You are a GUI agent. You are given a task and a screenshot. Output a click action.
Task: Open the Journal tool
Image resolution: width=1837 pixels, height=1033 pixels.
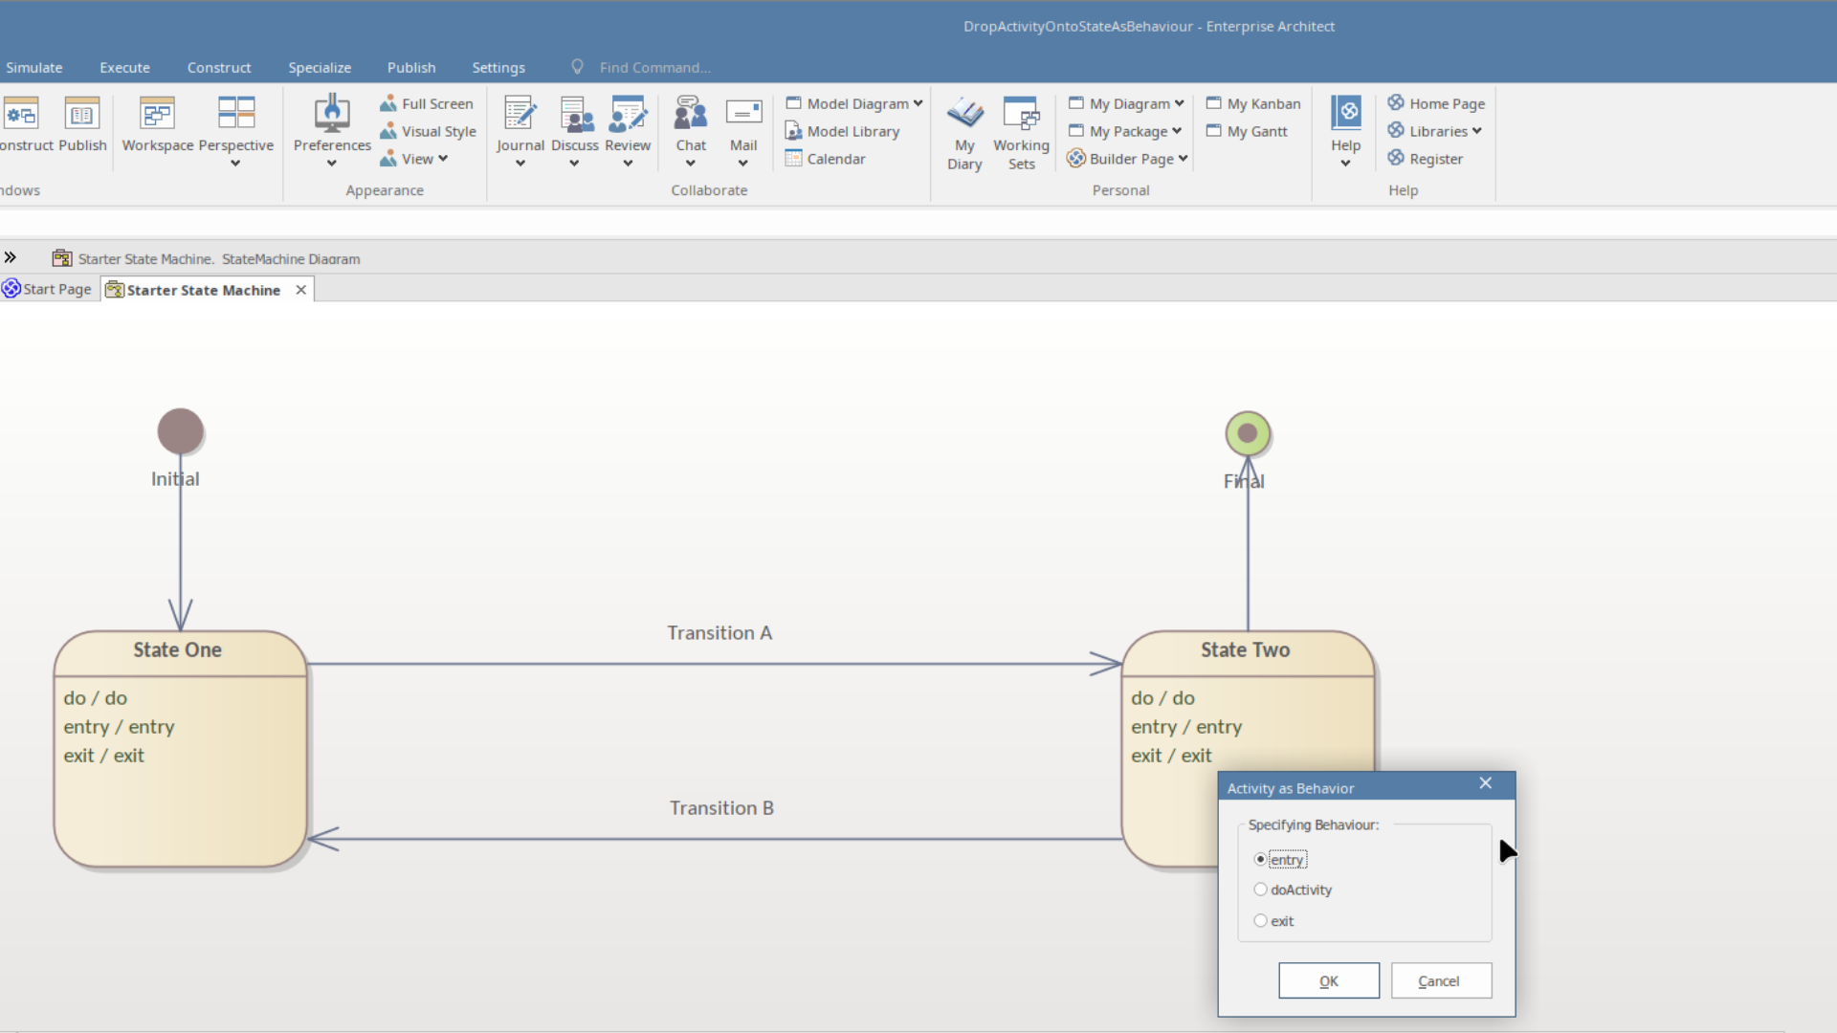point(520,129)
